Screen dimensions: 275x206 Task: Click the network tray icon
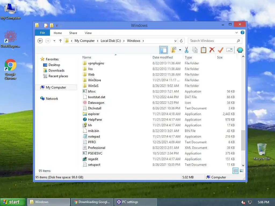click(250, 202)
